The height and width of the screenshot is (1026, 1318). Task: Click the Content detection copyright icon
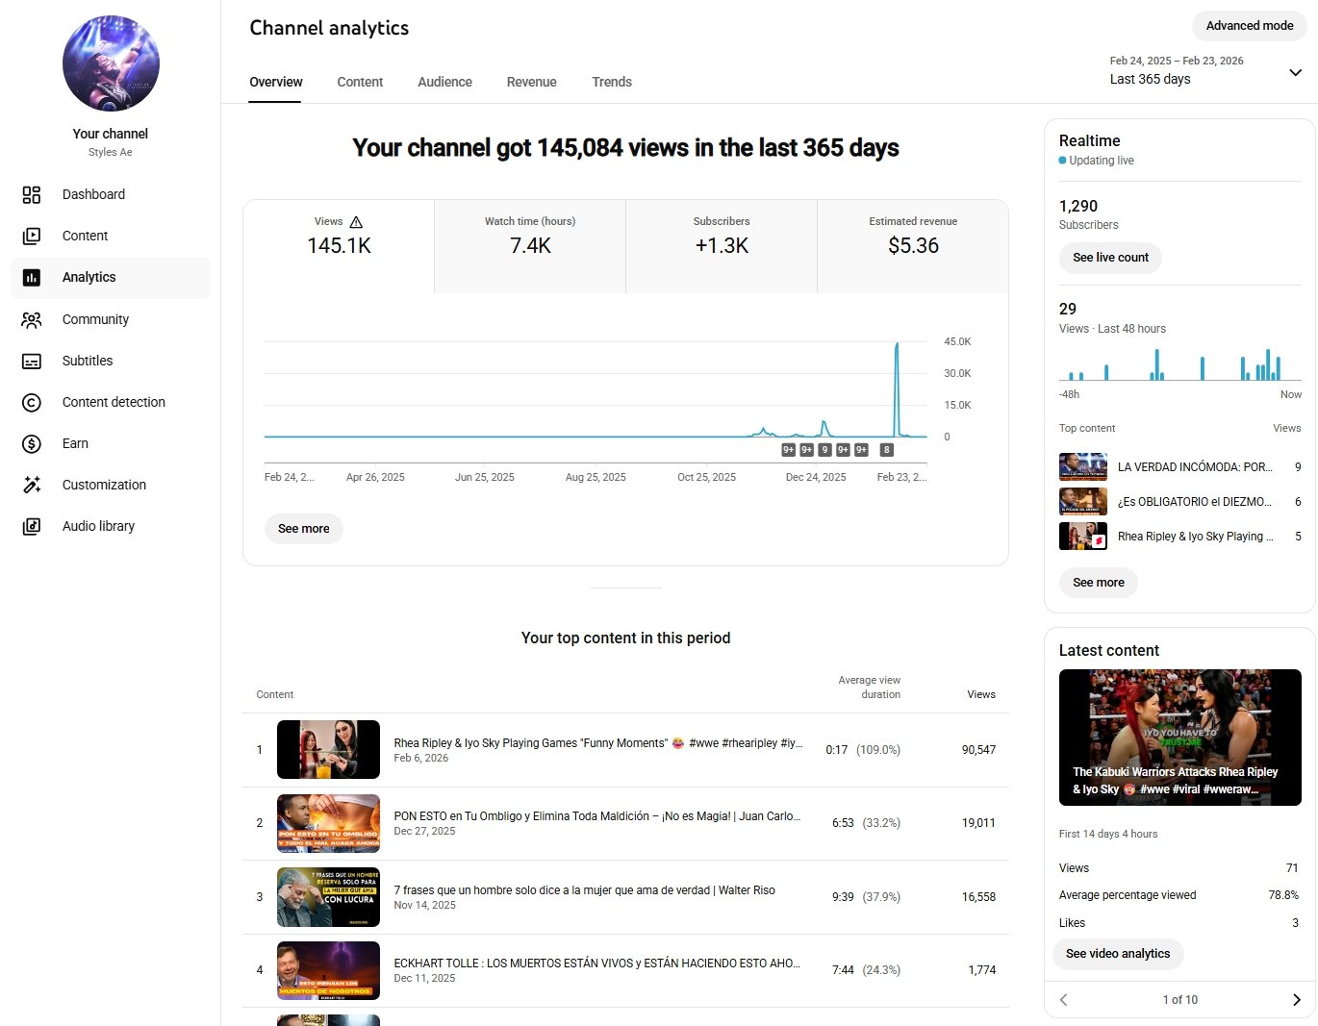click(x=32, y=403)
